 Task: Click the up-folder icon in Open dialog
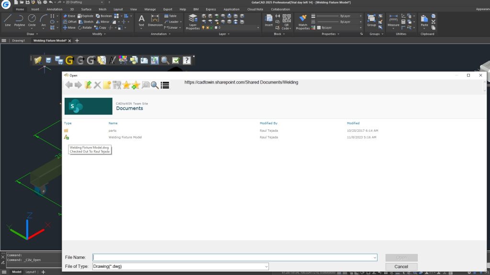88,85
